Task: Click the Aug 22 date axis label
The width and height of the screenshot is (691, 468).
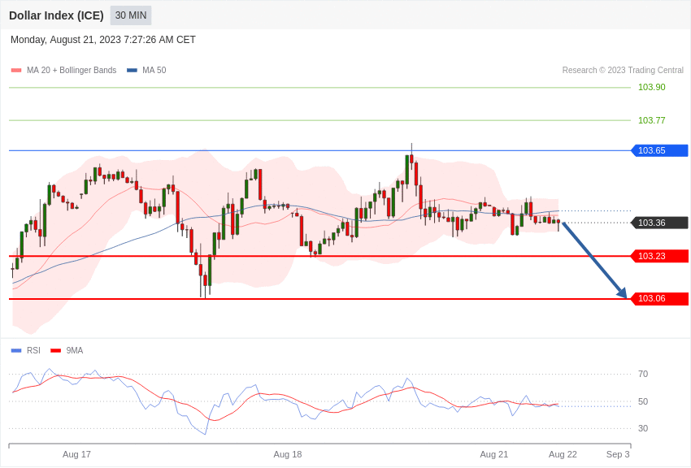Action: click(563, 454)
